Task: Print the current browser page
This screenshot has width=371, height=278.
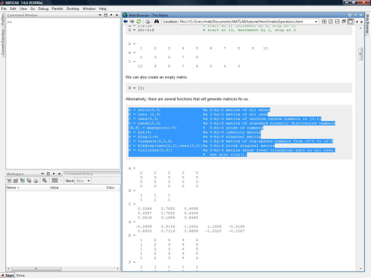Action: (x=148, y=21)
